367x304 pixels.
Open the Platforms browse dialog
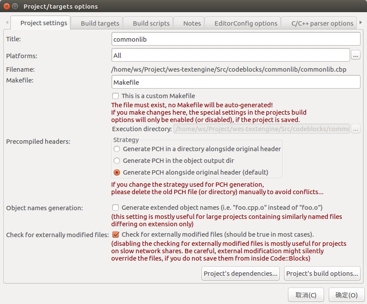(x=356, y=55)
